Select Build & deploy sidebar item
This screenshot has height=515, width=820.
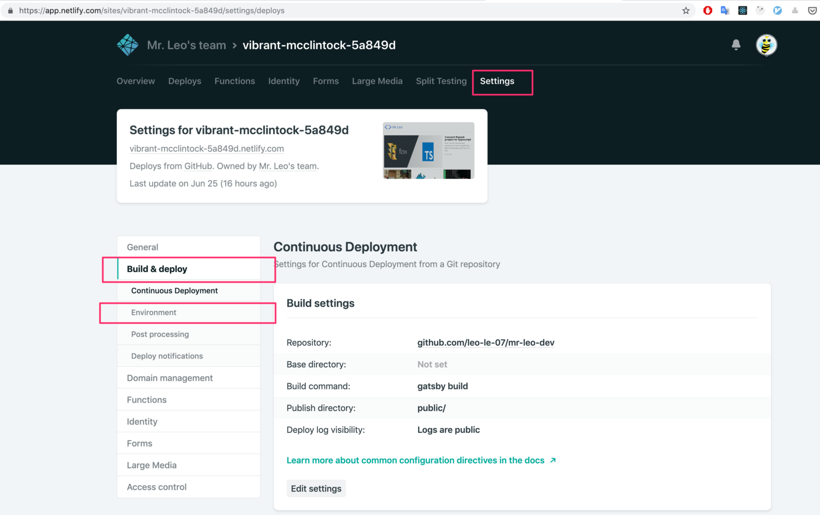pos(189,269)
